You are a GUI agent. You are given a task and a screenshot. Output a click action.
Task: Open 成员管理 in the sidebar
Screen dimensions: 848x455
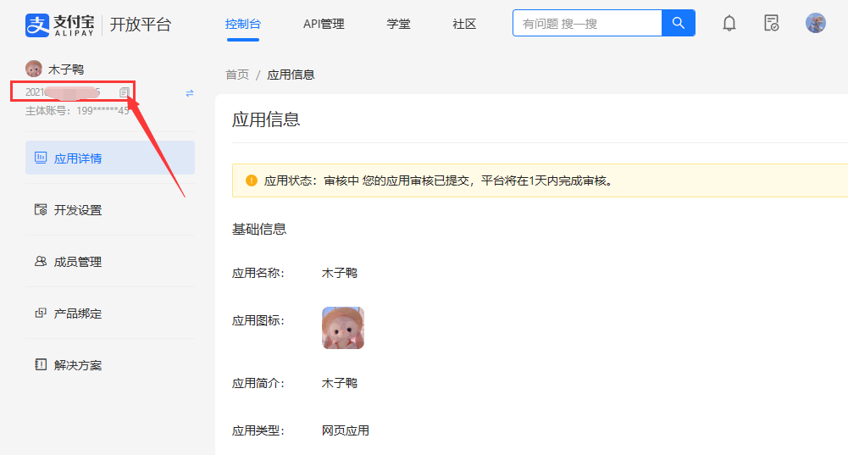pos(78,262)
